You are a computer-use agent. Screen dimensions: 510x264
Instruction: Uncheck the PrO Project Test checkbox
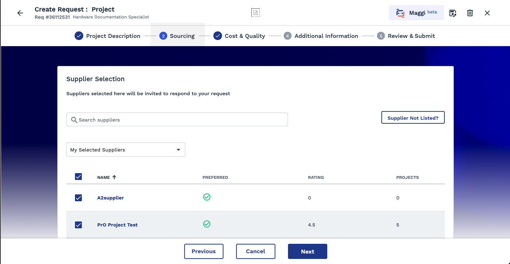78,225
